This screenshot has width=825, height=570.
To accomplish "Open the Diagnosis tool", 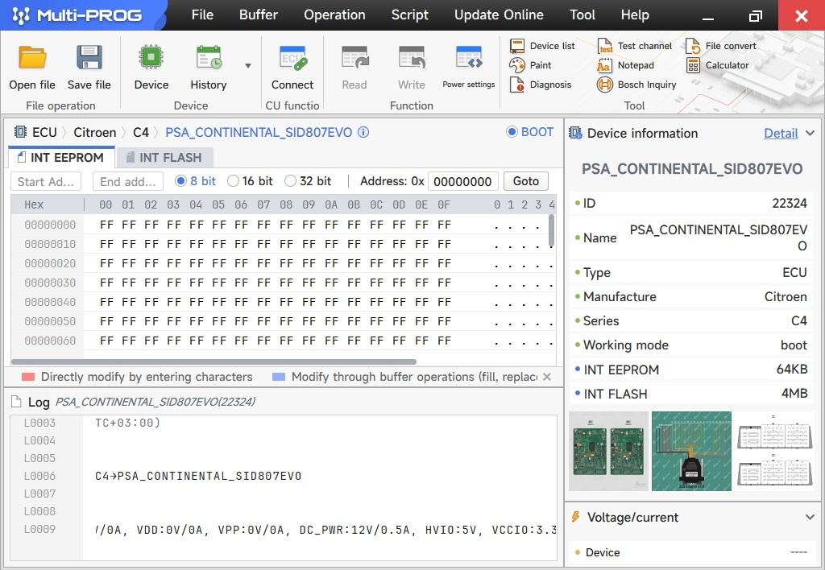I will pyautogui.click(x=541, y=85).
